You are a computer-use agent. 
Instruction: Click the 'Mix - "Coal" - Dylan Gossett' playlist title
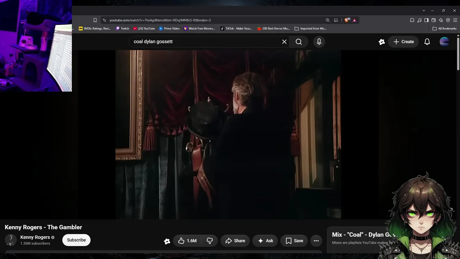[364, 235]
